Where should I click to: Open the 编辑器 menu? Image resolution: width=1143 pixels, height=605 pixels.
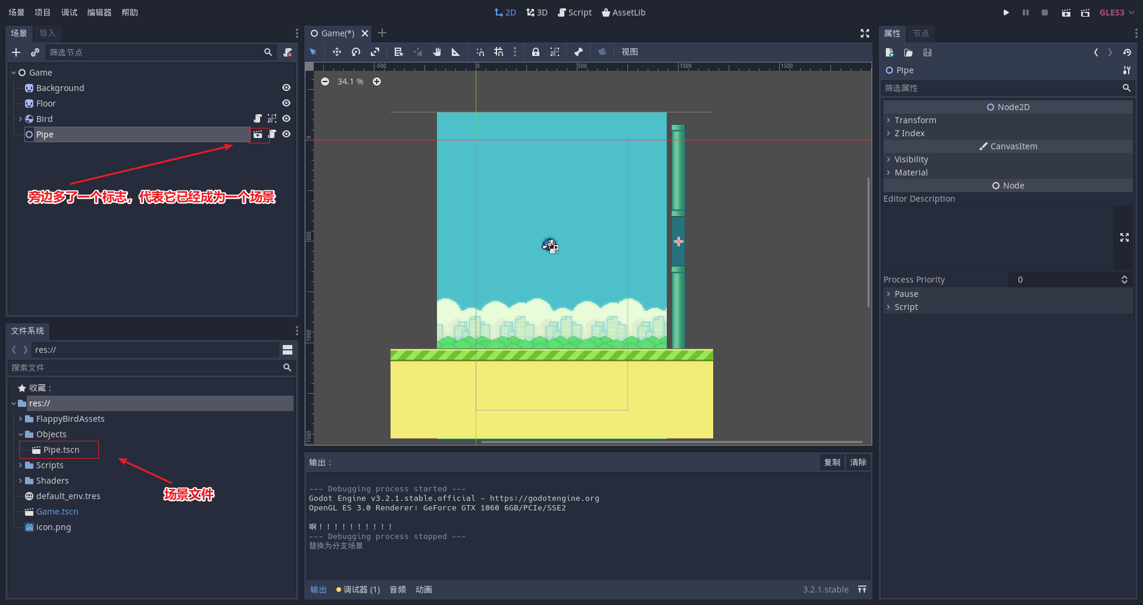coord(99,12)
